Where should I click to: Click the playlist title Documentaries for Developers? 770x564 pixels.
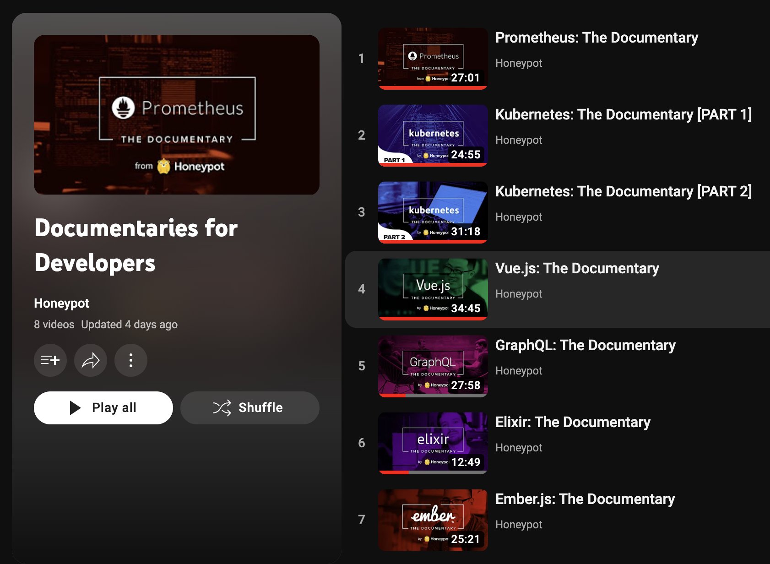(136, 245)
